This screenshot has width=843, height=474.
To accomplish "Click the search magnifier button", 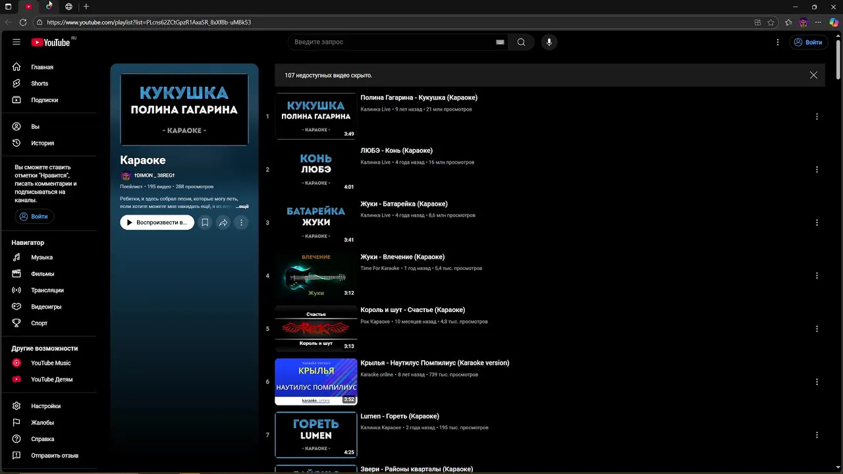I will coord(521,42).
